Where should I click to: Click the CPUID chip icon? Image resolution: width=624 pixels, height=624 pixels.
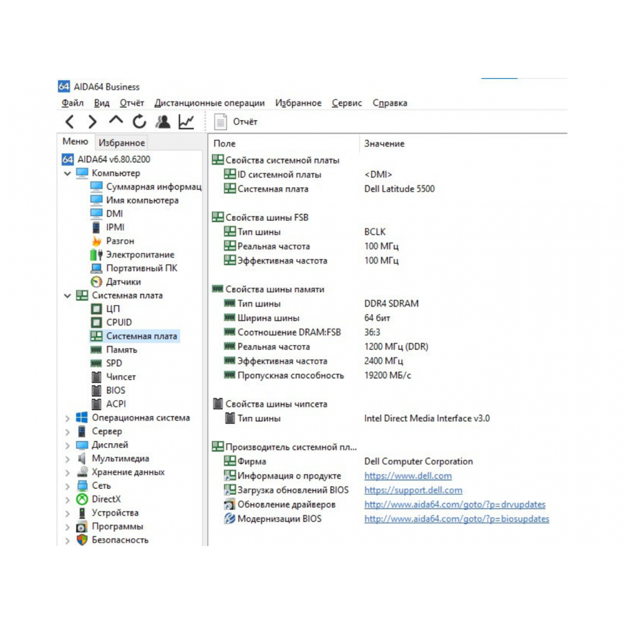[96, 323]
